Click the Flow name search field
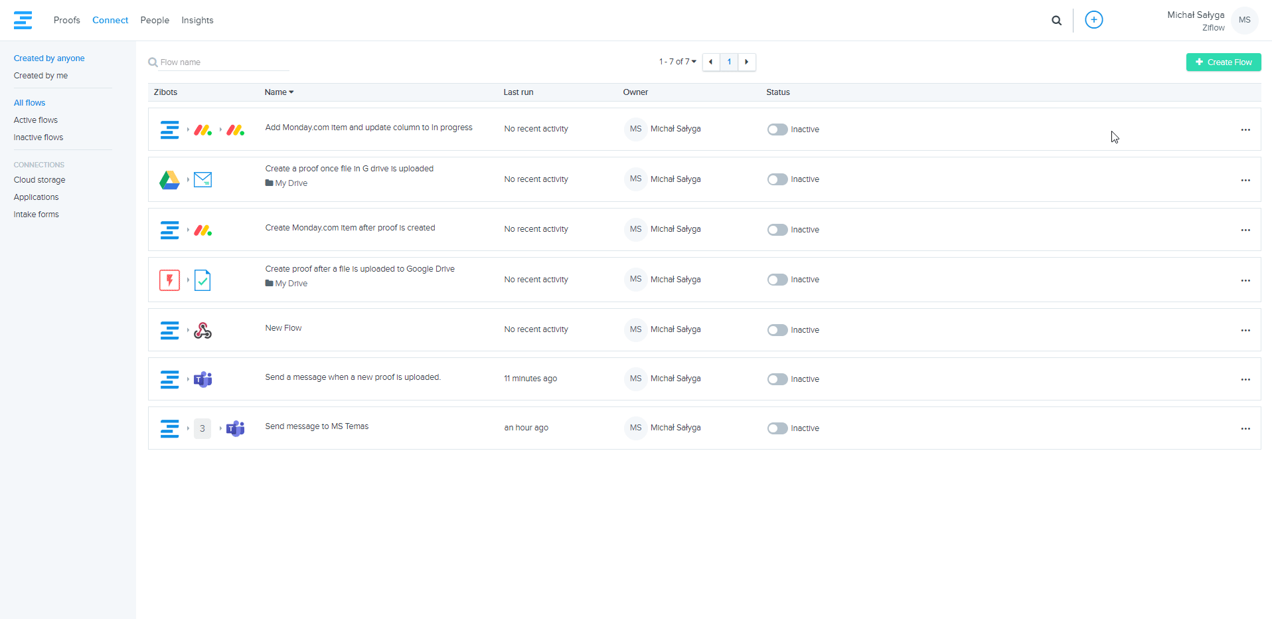The height and width of the screenshot is (619, 1272). point(222,62)
